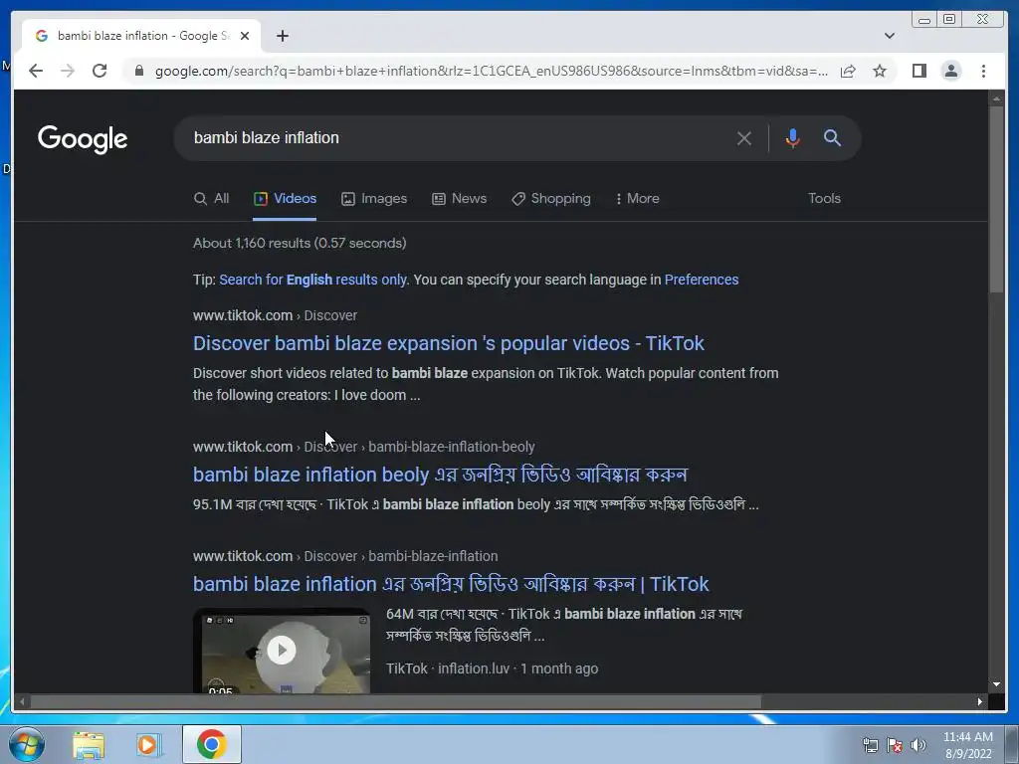1019x764 pixels.
Task: Bookmark this page with star icon
Action: click(x=880, y=71)
